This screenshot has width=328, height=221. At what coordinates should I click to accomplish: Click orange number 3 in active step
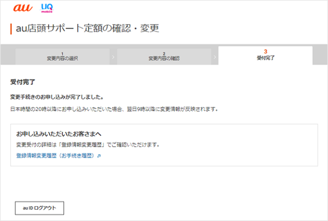coord(265,51)
